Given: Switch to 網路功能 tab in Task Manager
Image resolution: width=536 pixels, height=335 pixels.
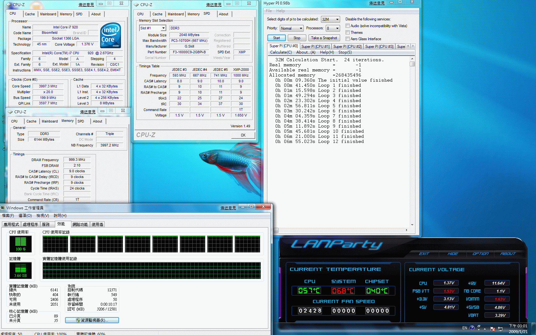Looking at the screenshot, I should coord(80,225).
